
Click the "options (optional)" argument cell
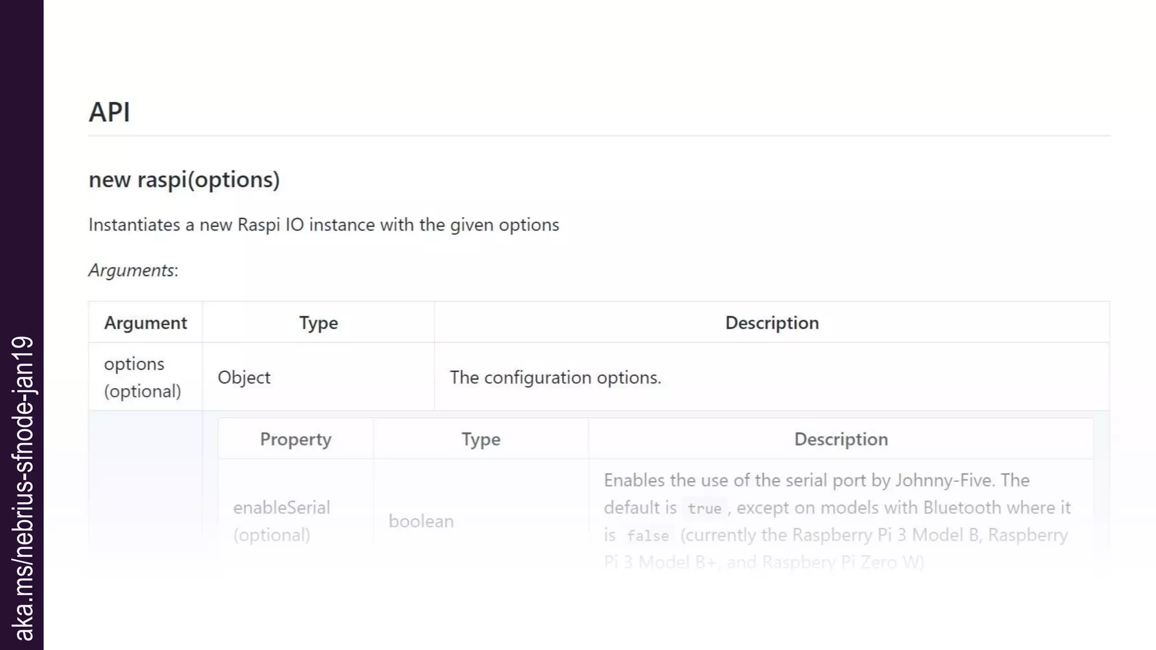142,377
